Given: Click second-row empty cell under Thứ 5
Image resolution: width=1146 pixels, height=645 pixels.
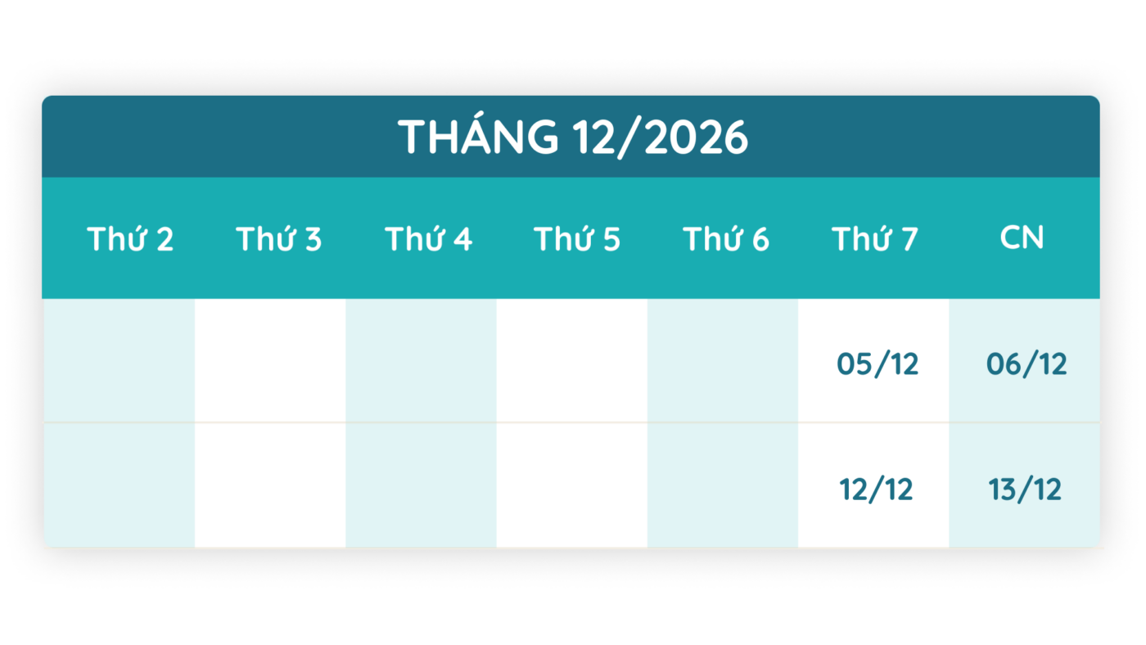Looking at the screenshot, I should pyautogui.click(x=571, y=485).
